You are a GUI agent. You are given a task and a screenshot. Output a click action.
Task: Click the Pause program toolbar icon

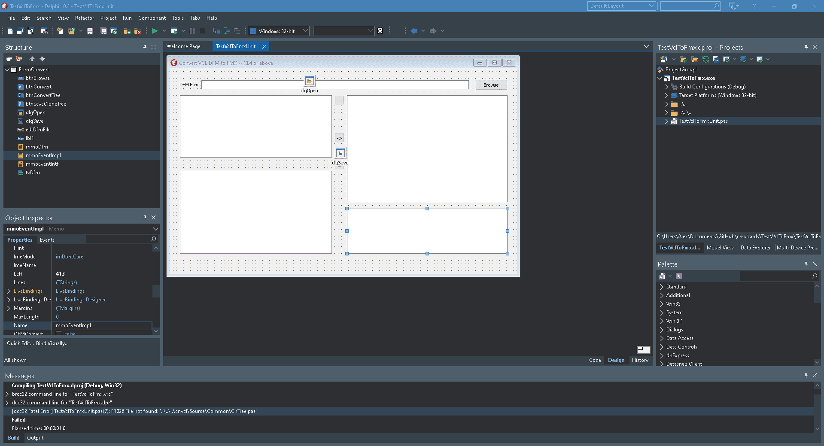click(192, 31)
